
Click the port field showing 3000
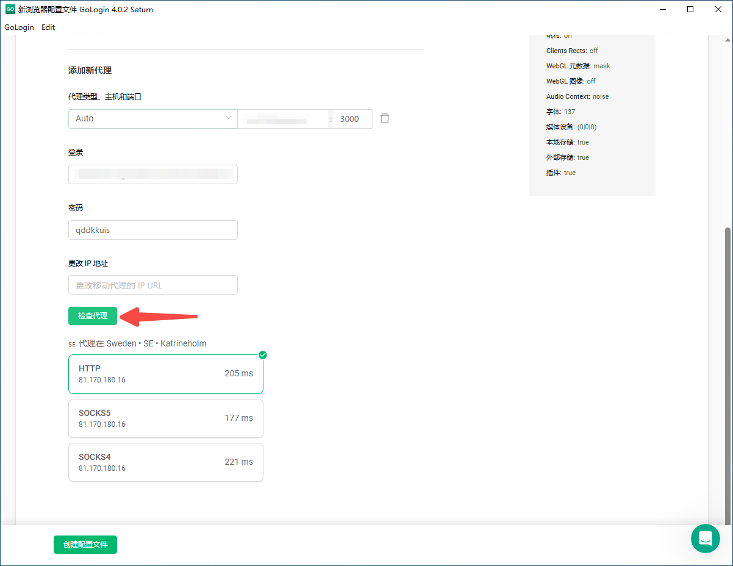[353, 119]
